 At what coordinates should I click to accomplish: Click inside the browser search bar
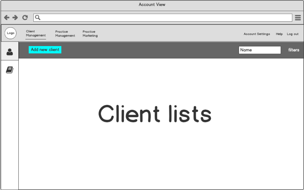159,17
